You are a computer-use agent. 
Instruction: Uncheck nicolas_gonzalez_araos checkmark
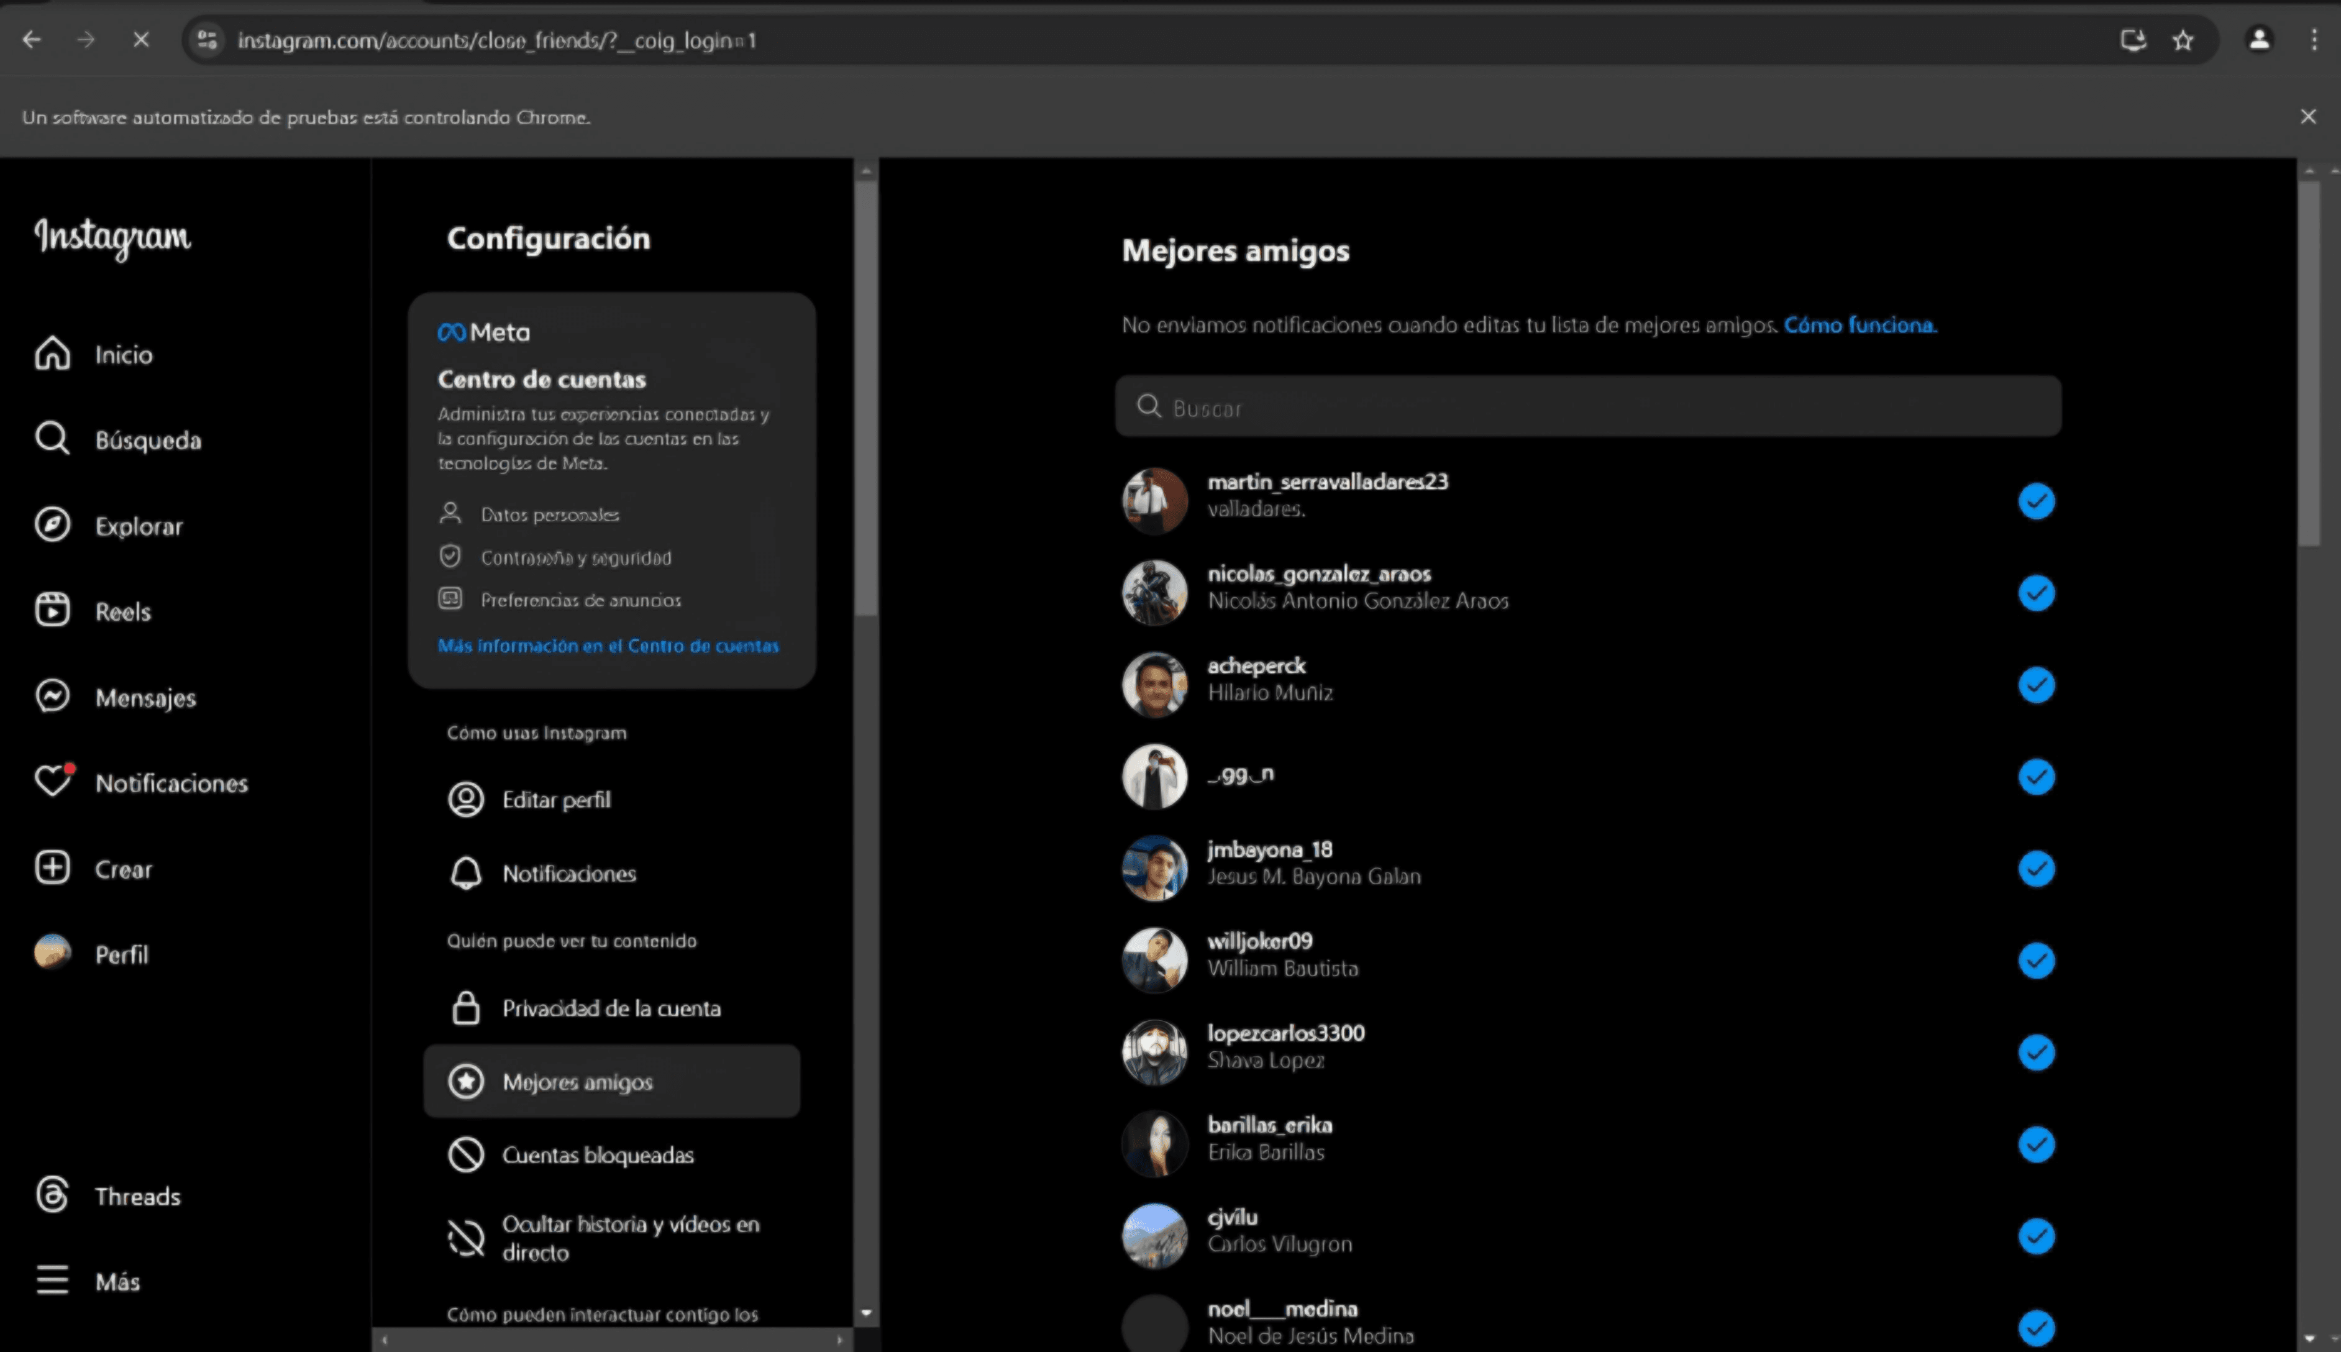[x=2037, y=592]
